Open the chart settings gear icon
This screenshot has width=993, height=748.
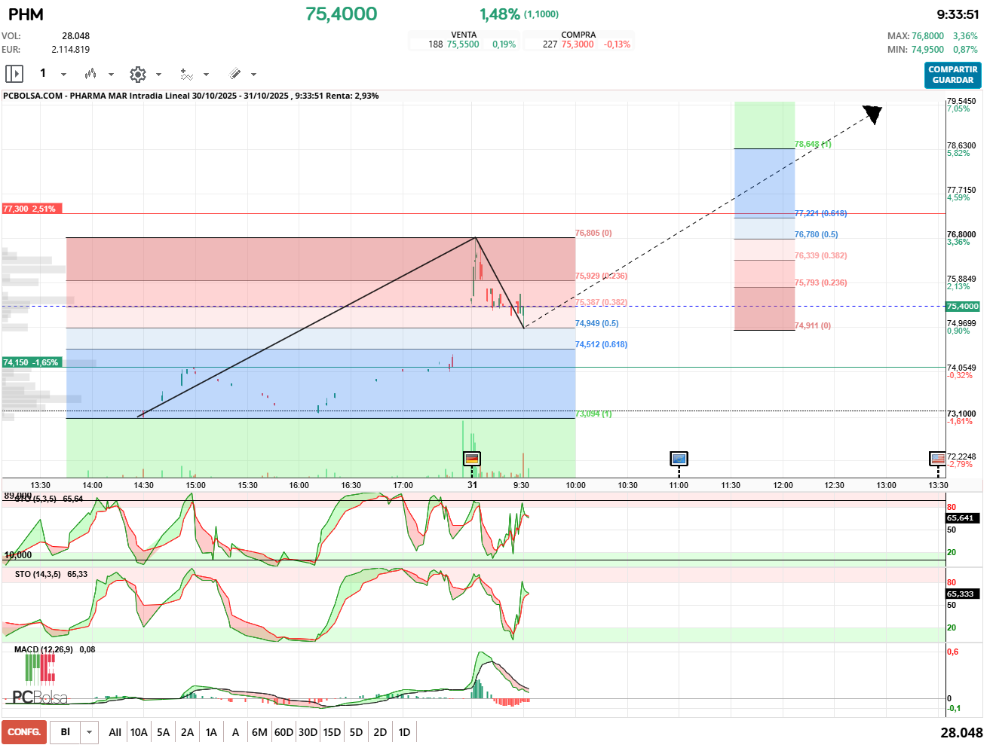tap(138, 73)
